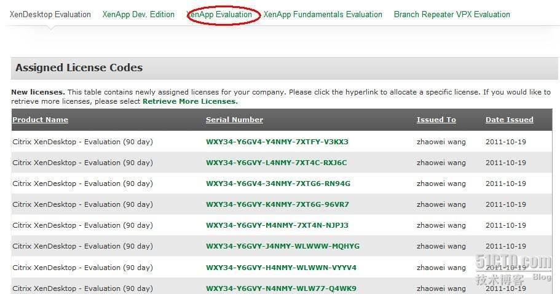
Task: Open serial number ending in RN94G
Action: [278, 184]
